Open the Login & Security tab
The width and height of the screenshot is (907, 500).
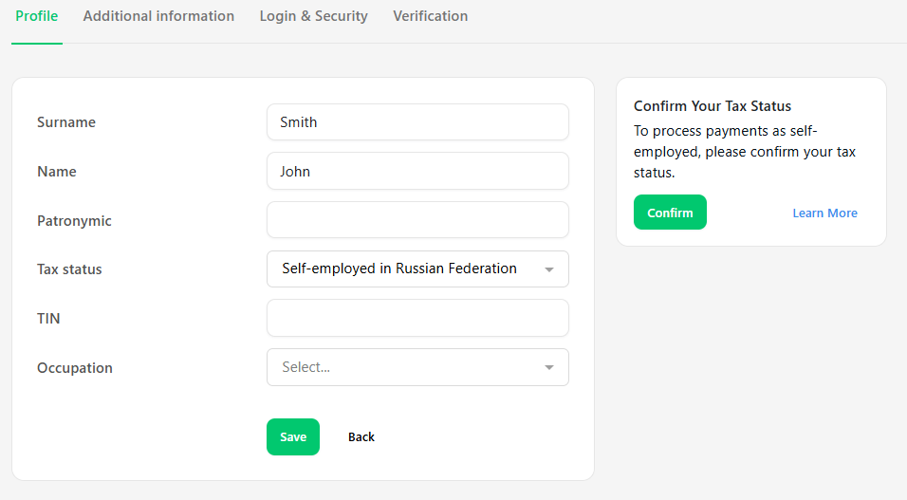point(313,16)
